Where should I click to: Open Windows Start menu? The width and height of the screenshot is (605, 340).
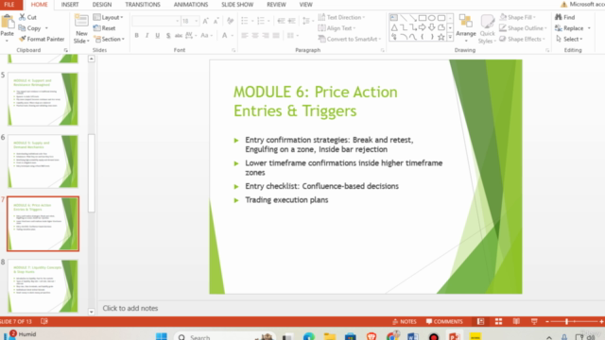[162, 336]
